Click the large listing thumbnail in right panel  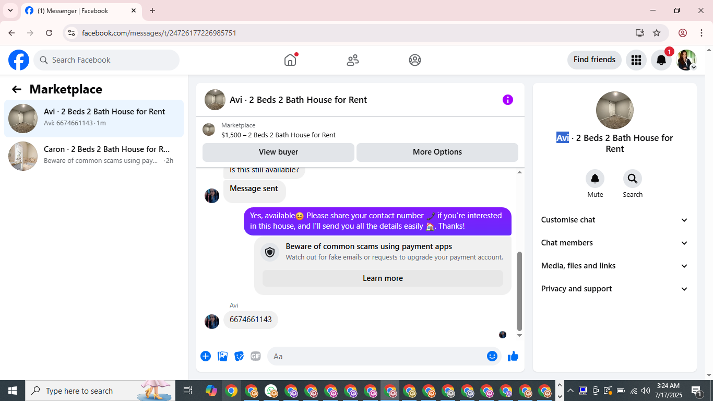615,110
